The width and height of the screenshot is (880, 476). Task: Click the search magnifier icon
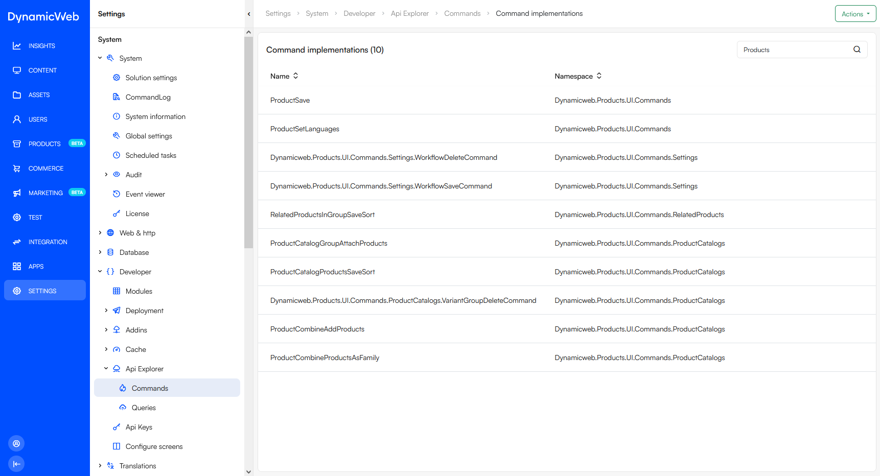click(x=857, y=50)
